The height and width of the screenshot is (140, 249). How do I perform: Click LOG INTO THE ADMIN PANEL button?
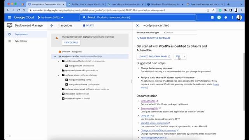click(154, 56)
